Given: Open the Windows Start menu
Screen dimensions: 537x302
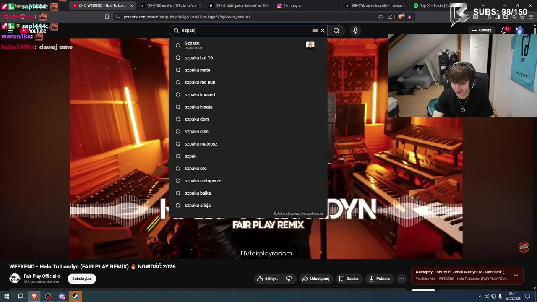Looking at the screenshot, I should click(x=7, y=297).
